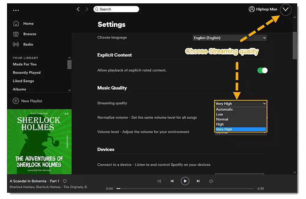Select High streaming quality
306x199 pixels.
point(241,124)
